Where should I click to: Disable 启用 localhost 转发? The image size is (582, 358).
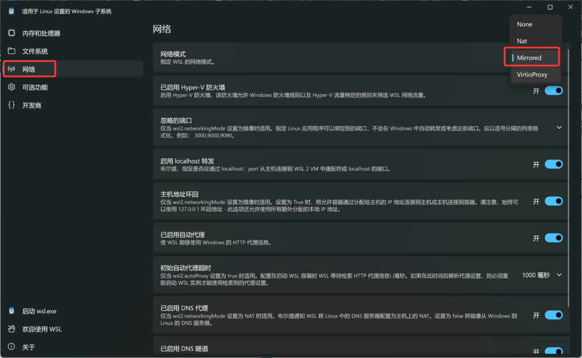(x=553, y=164)
